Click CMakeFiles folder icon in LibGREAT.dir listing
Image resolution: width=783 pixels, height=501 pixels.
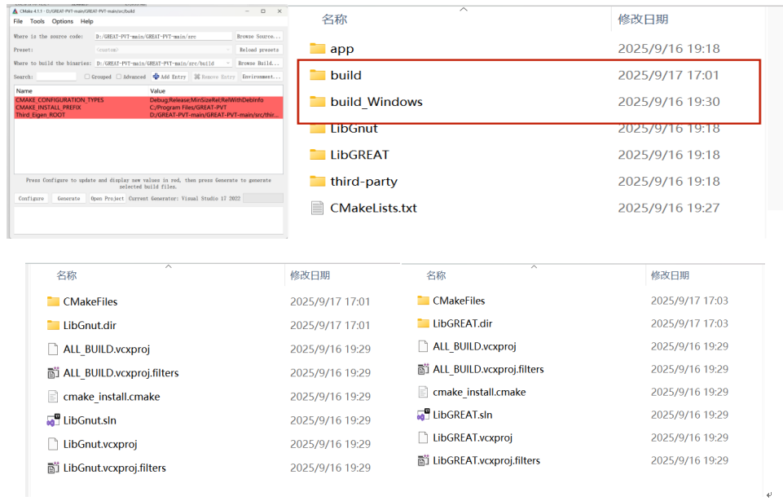(423, 301)
